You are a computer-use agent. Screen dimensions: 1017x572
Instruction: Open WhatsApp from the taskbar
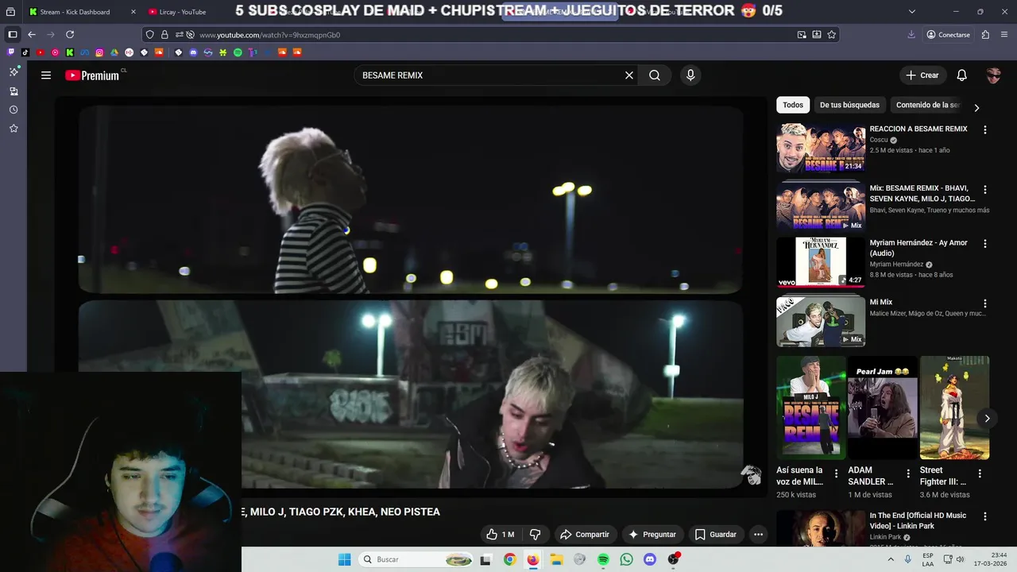[627, 559]
